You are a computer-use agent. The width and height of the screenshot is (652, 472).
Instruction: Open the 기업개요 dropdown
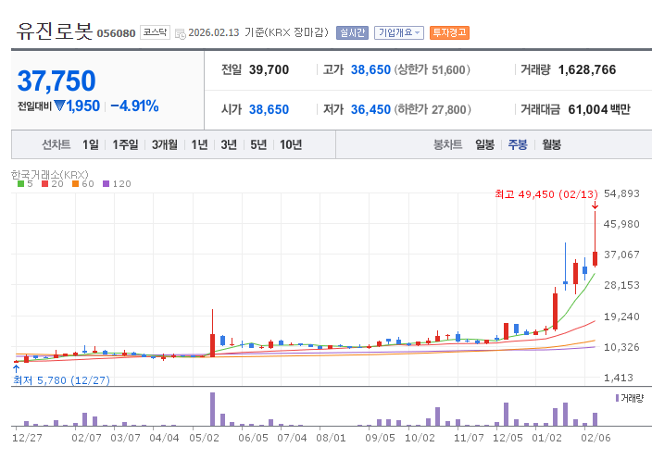pos(399,32)
